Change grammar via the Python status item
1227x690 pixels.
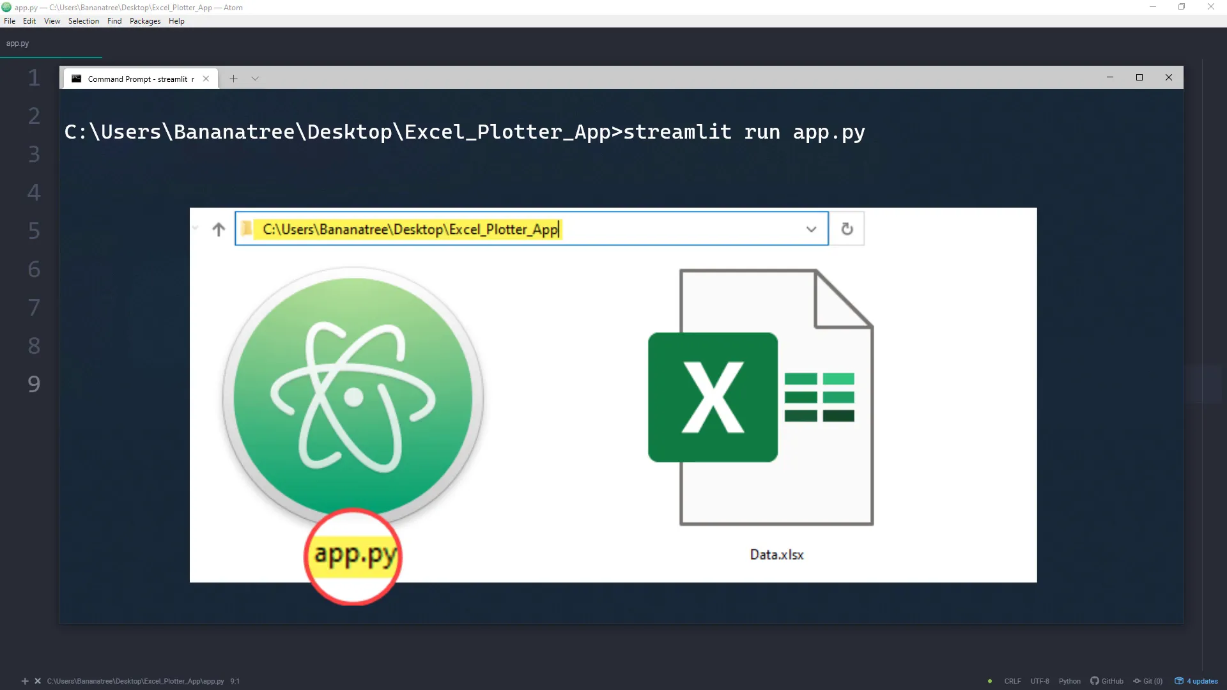[x=1070, y=681]
